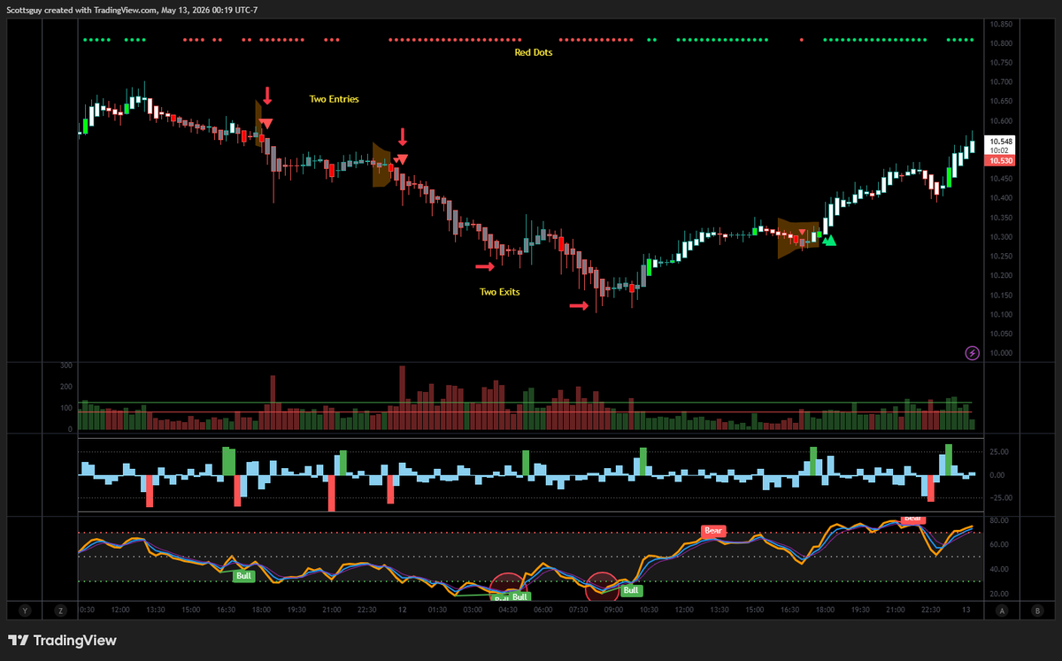1062x661 pixels.
Task: Click the 200 value on the volume scale
Action: [65, 387]
